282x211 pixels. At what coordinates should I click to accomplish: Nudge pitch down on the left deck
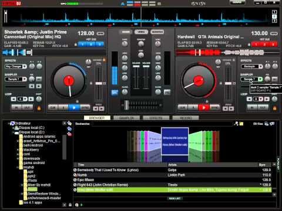pos(96,108)
